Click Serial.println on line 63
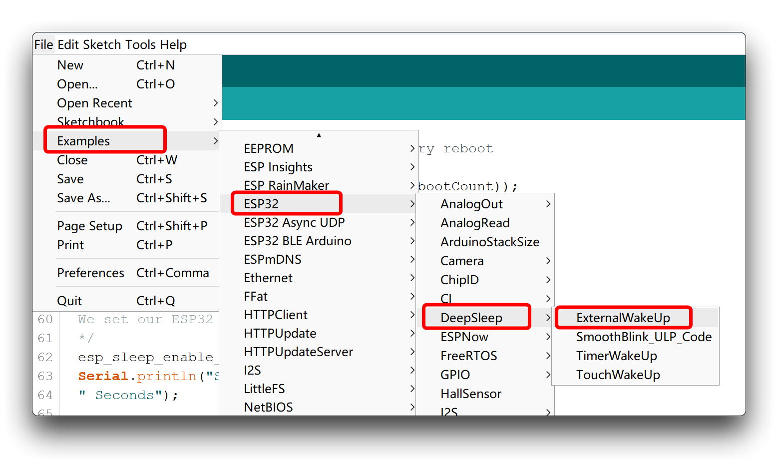The height and width of the screenshot is (464, 778). pyautogui.click(x=137, y=376)
